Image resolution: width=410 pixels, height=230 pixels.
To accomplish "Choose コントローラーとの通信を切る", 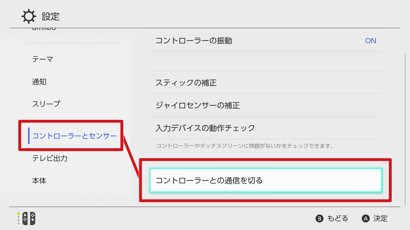I will click(x=266, y=180).
